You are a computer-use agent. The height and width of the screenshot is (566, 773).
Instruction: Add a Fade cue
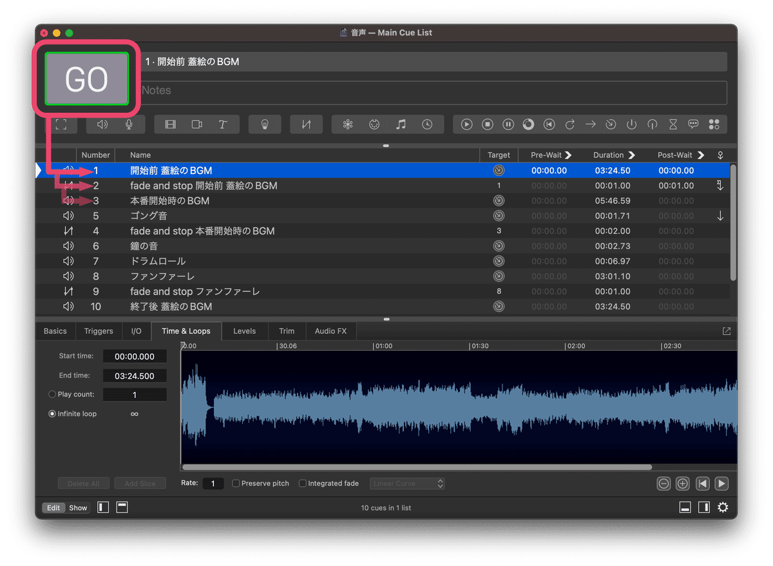306,124
